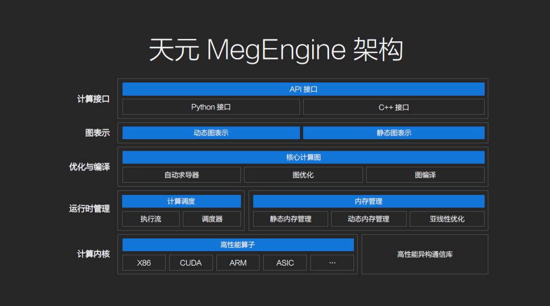The height and width of the screenshot is (306, 550).
Task: Select the 亚线性优化 box
Action: pos(447,219)
